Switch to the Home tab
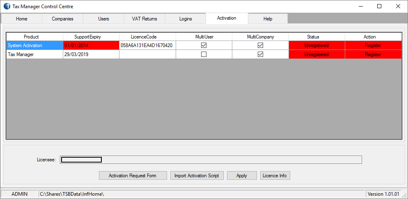This screenshot has height=199, width=408. [x=22, y=19]
